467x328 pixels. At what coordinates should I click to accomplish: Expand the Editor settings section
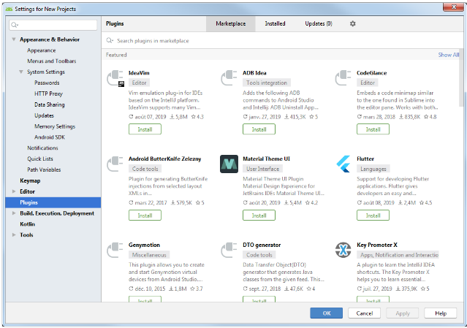(14, 191)
